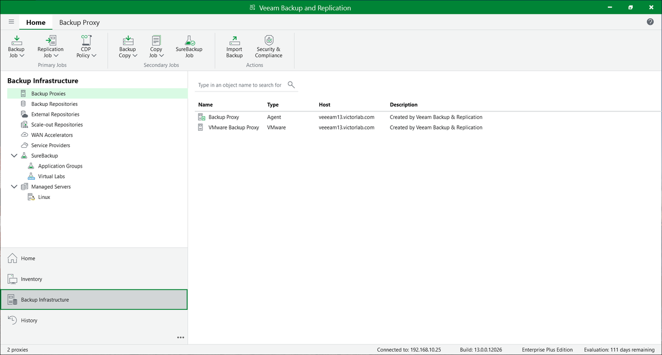This screenshot has height=355, width=662.
Task: Click the CDP Policy ribbon icon
Action: coord(86,40)
